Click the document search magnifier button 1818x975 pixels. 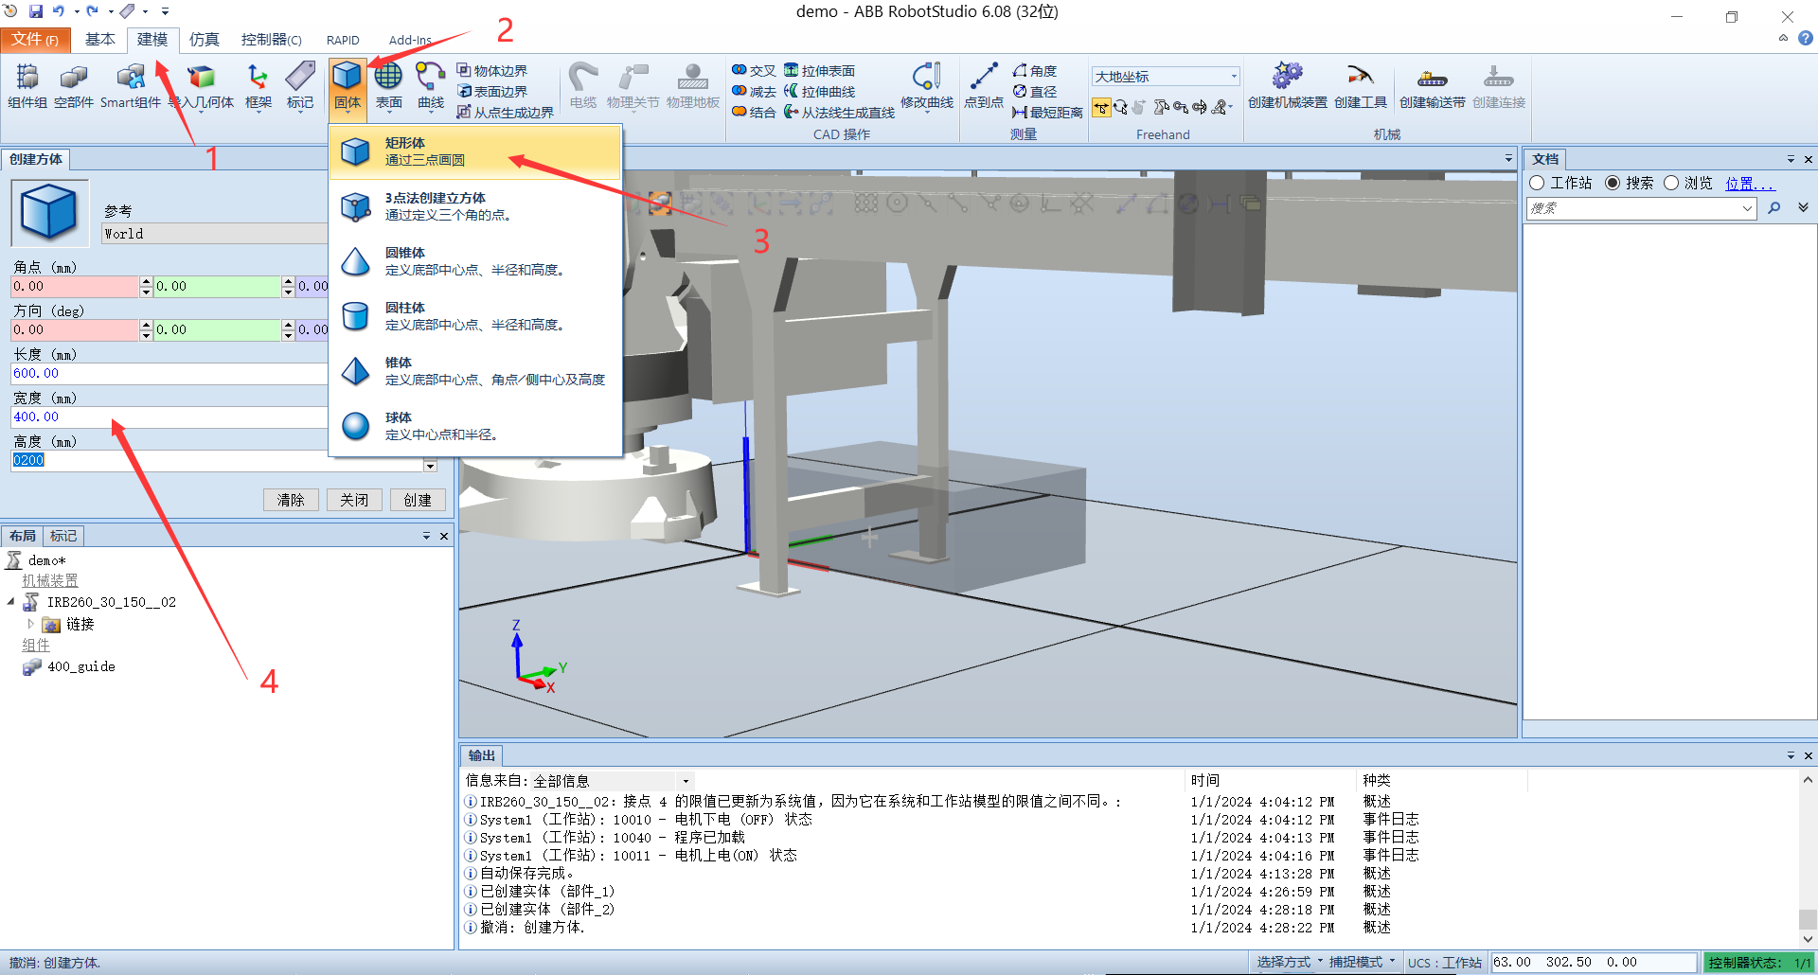(1774, 208)
